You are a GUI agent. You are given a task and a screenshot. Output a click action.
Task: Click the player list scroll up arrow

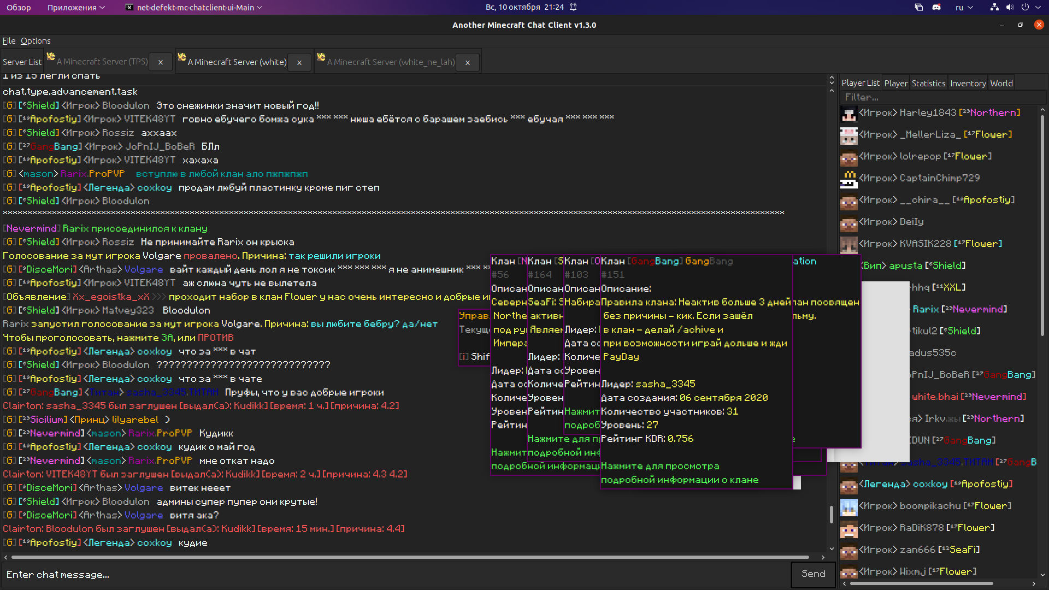pos(1042,110)
